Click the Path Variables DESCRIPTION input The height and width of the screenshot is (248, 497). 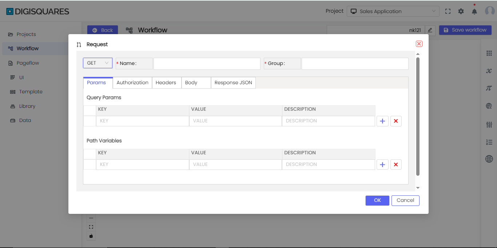(x=329, y=164)
